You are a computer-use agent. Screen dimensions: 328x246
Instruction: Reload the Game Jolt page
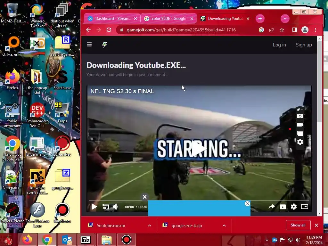109,30
